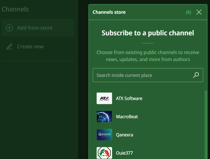Open the MacroBeat globe thumbnail

104,116
